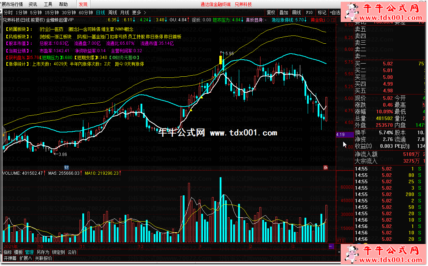428x266 pixels.
Task: Expand the 更多 periods list
Action: tap(139, 12)
